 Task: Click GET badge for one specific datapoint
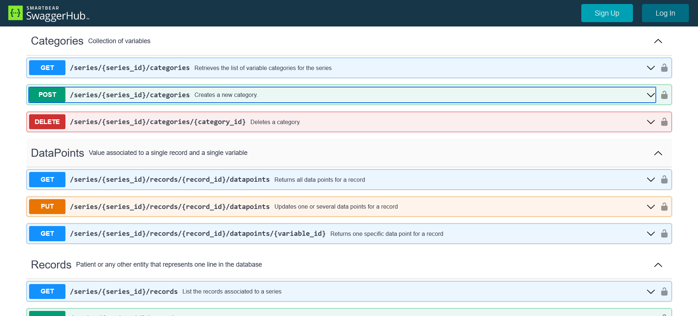pos(47,234)
